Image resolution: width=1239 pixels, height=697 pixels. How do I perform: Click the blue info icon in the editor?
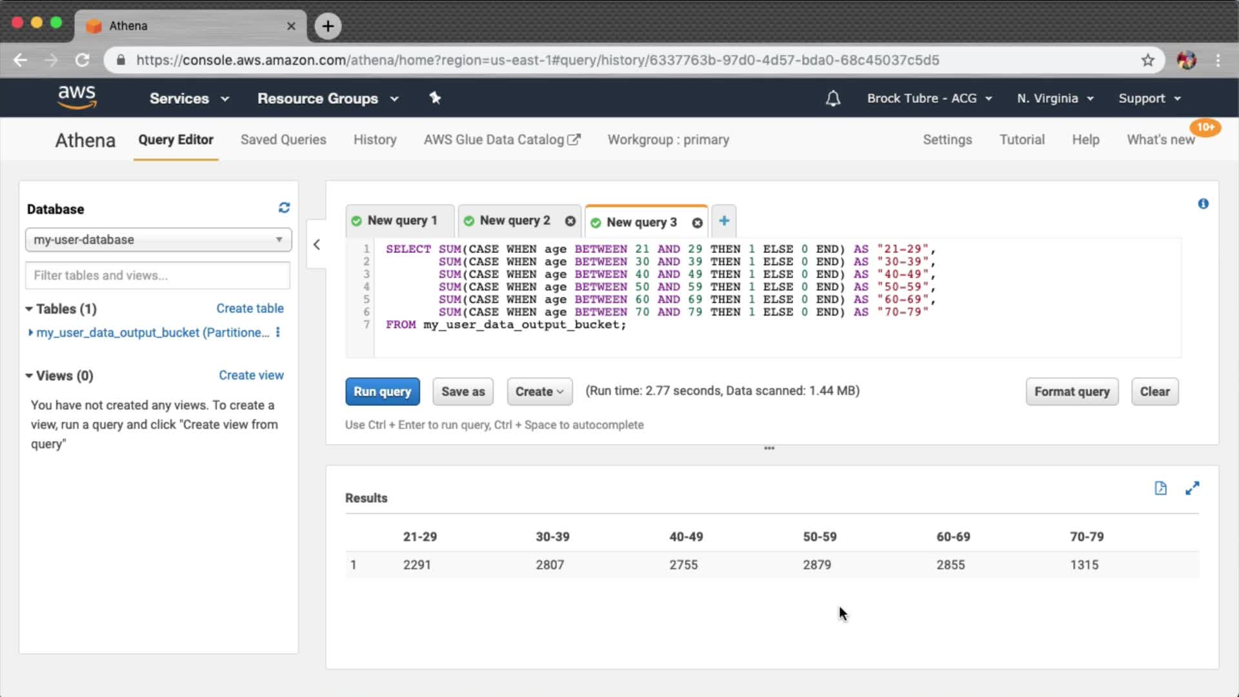1203,204
